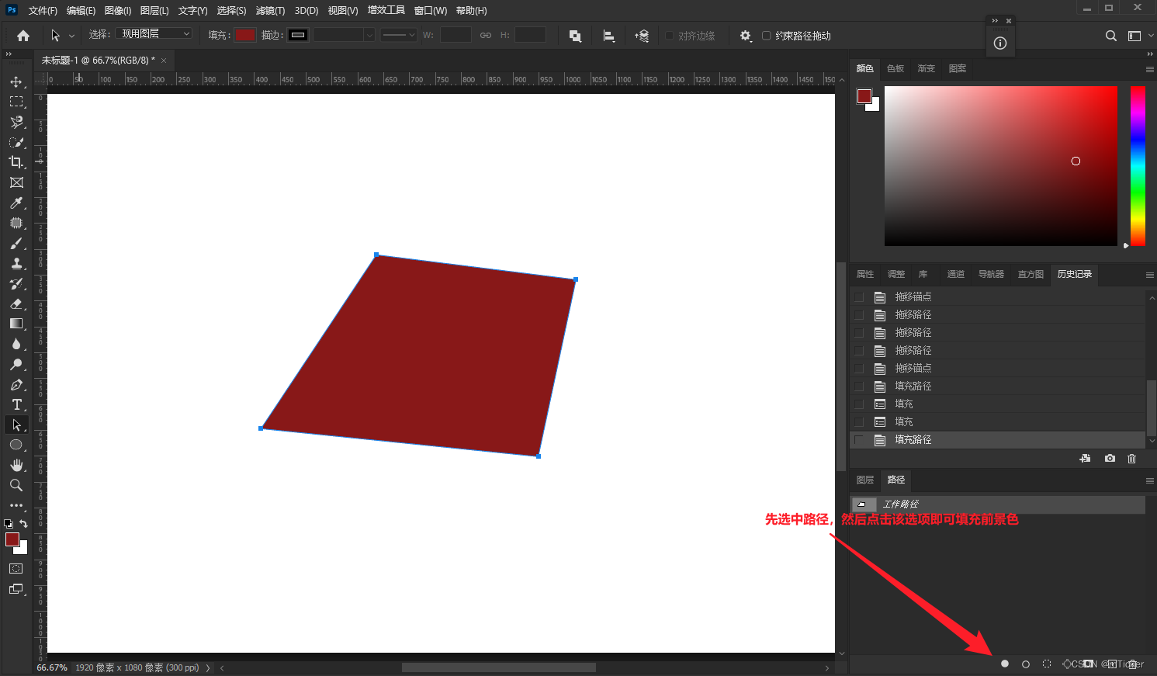Click the stroke swatch in options bar

click(298, 35)
